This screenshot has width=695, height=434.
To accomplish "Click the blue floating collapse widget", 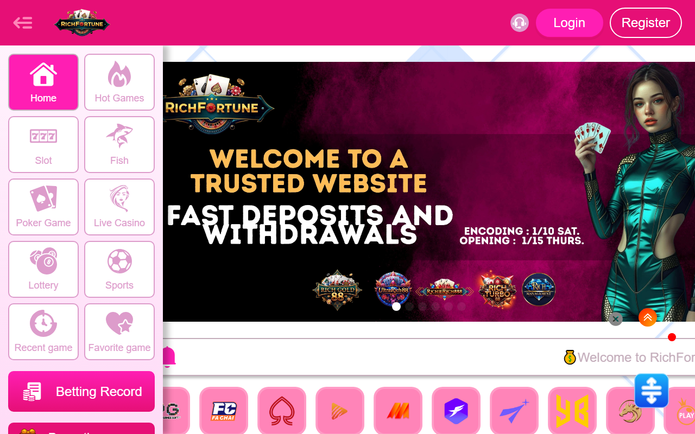I will [652, 391].
